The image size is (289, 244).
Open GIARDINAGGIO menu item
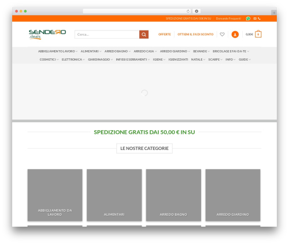[x=101, y=59]
